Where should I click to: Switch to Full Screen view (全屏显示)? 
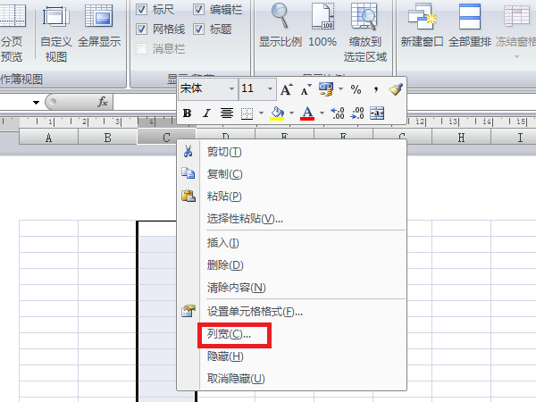99,27
